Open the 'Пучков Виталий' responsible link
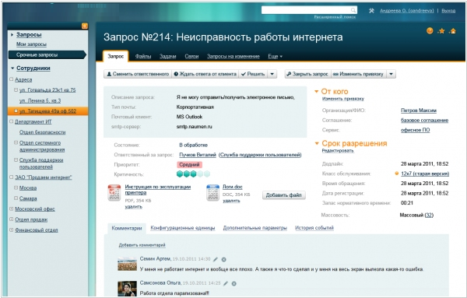Image resolution: width=467 pixels, height=298 pixels. click(x=198, y=155)
